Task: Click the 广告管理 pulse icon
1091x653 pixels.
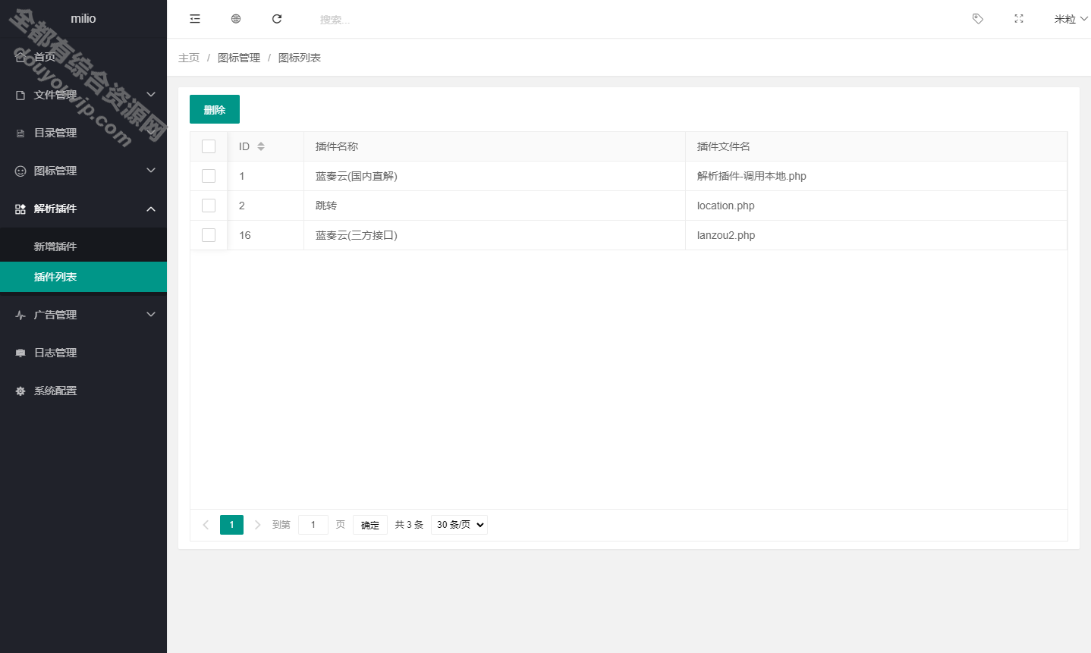Action: (20, 315)
